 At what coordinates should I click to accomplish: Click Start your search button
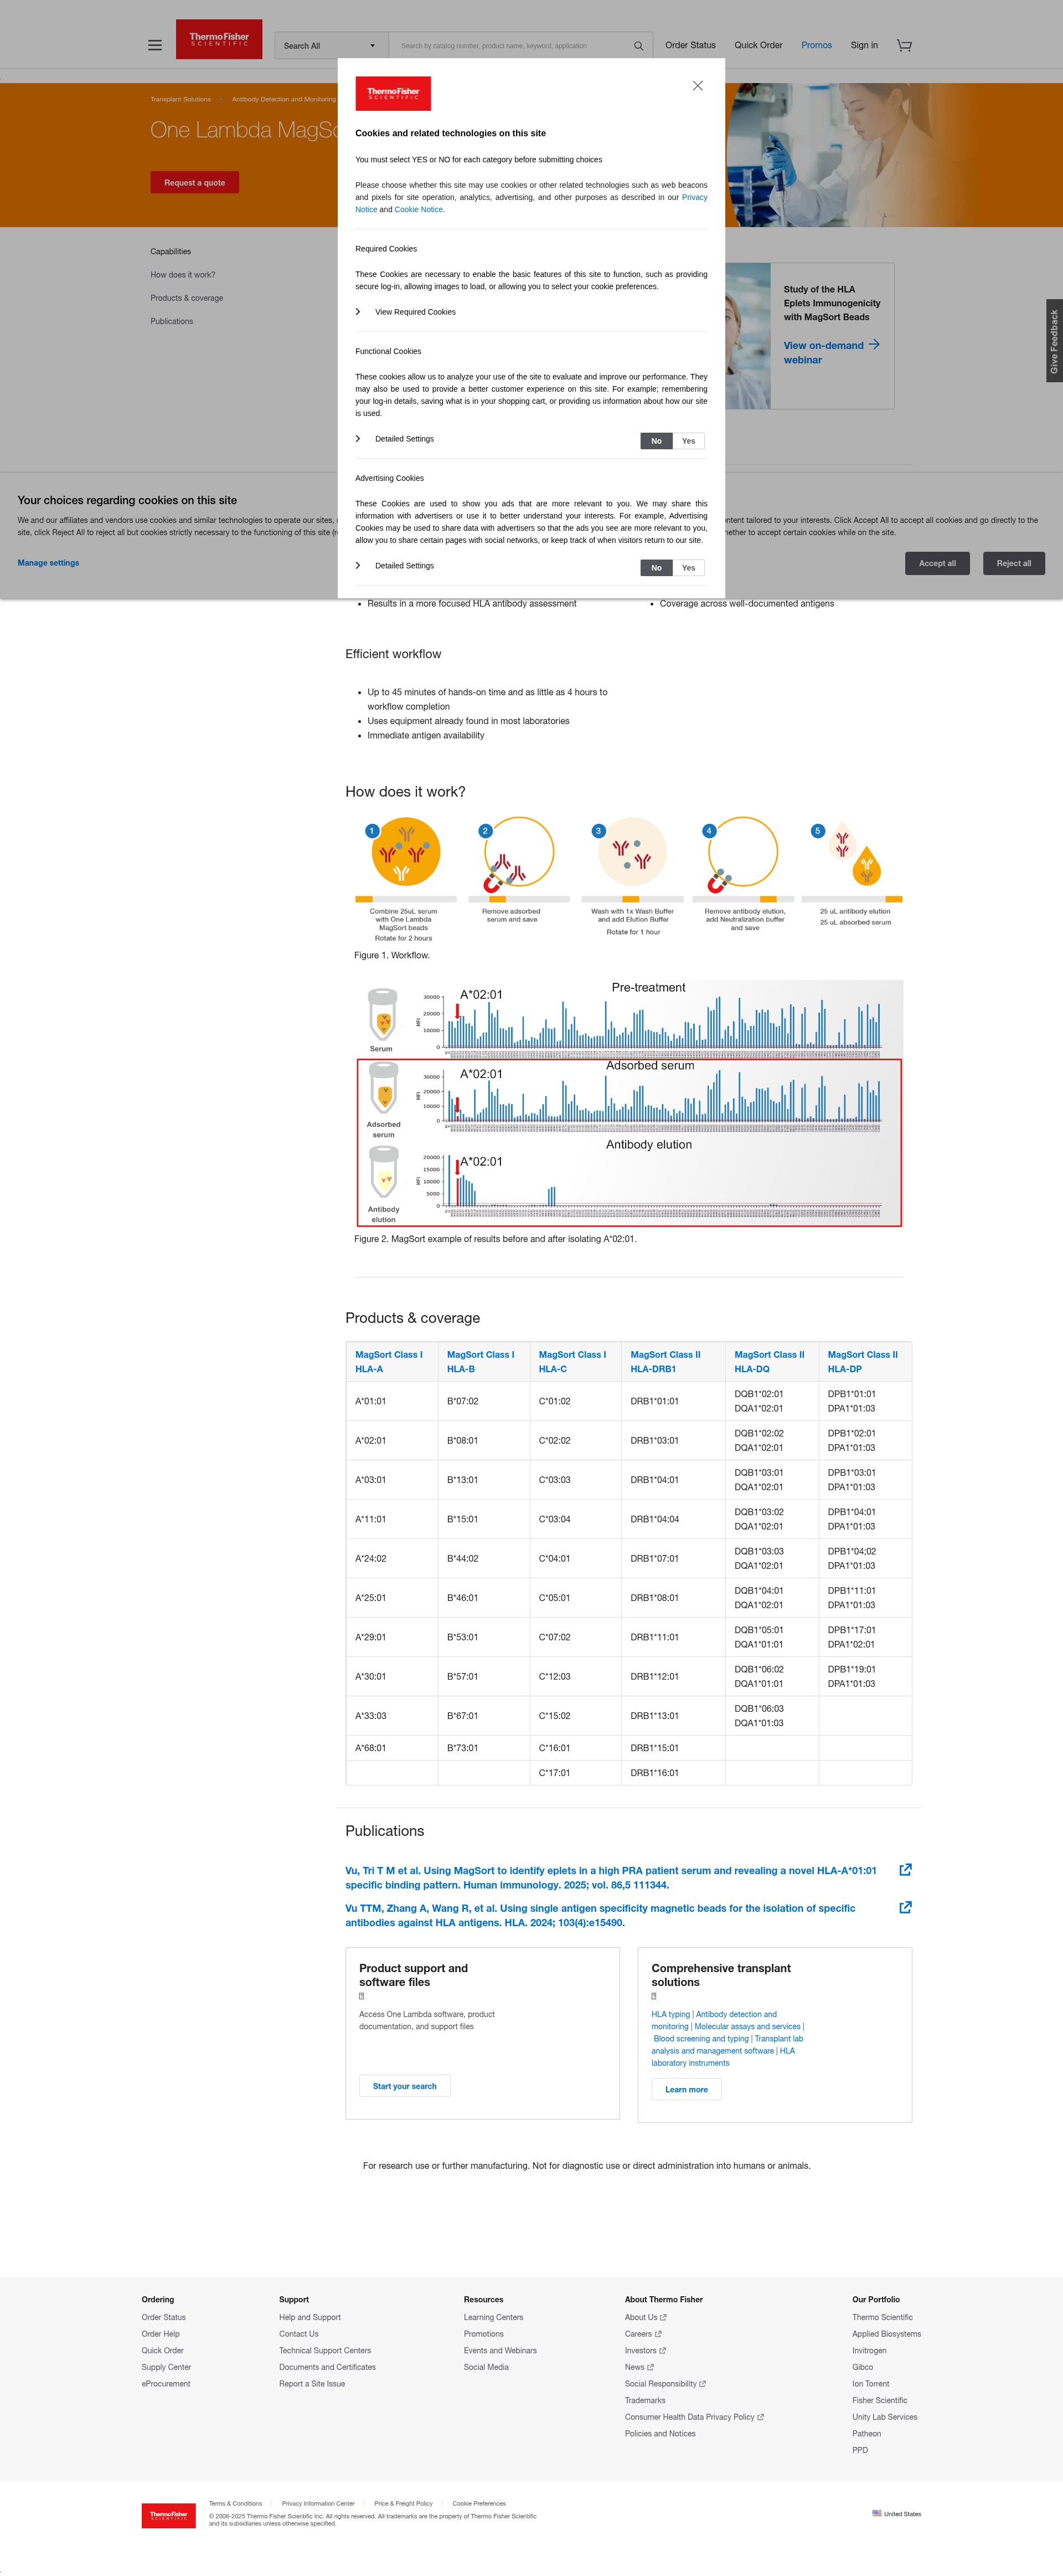tap(405, 2086)
